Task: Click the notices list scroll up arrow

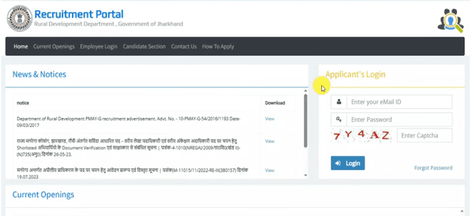Action: tap(305, 91)
